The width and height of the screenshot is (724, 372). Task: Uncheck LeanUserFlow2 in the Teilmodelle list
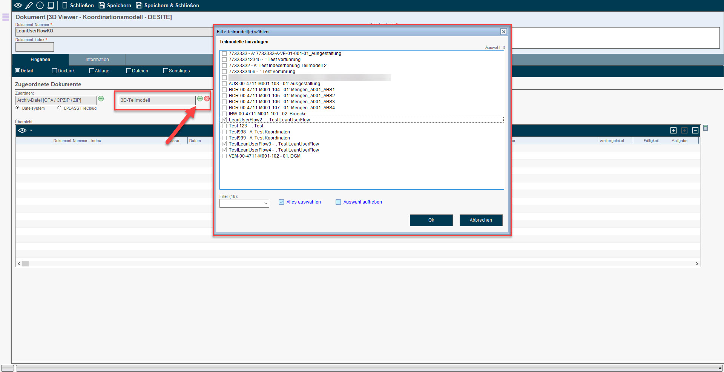point(224,120)
